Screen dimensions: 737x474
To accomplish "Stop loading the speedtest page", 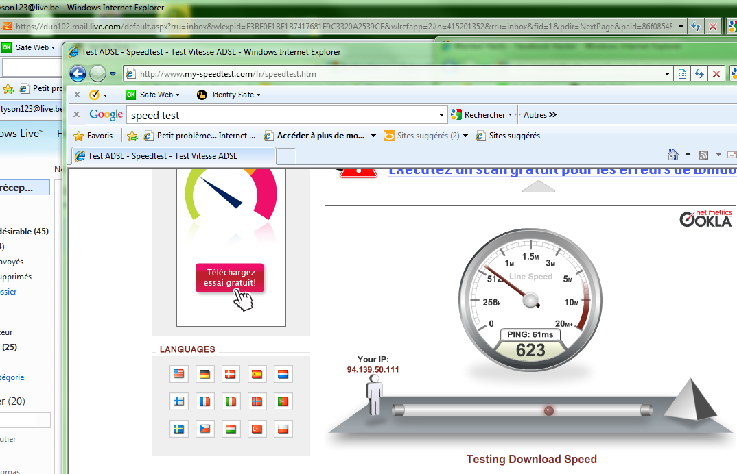I will coord(716,74).
